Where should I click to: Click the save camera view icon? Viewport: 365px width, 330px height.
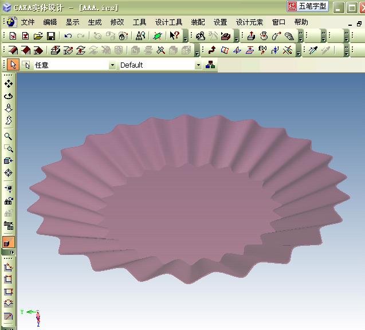[x=9, y=201]
